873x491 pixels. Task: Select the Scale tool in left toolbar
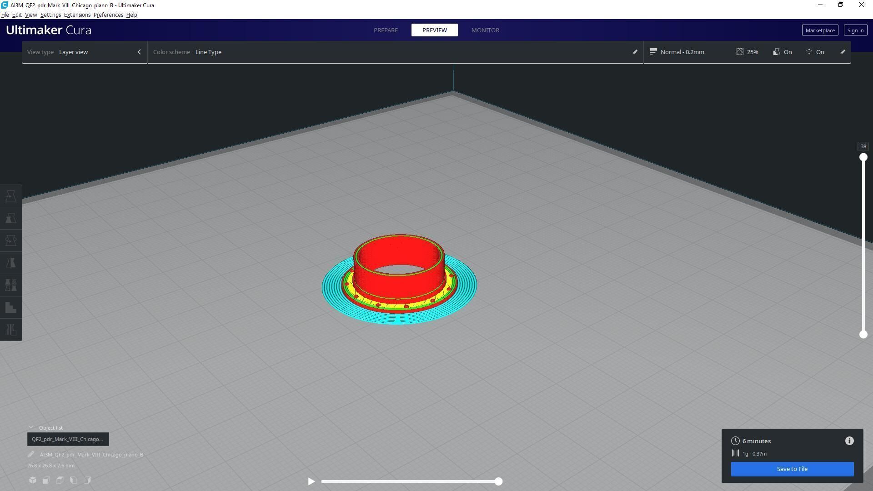[x=11, y=219]
